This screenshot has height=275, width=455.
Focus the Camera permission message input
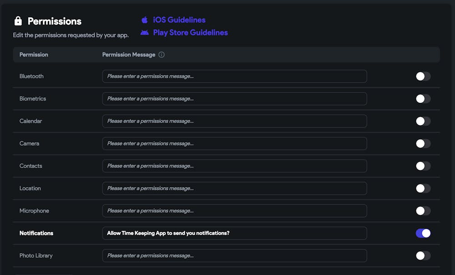pyautogui.click(x=234, y=143)
